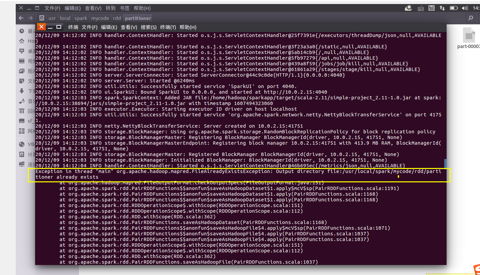Open file manager 查看(V) menu
Screen dimensions: 480x275
93,8
